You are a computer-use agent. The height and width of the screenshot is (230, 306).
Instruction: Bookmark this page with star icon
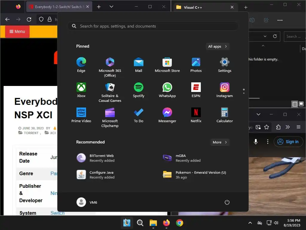[x=266, y=127]
